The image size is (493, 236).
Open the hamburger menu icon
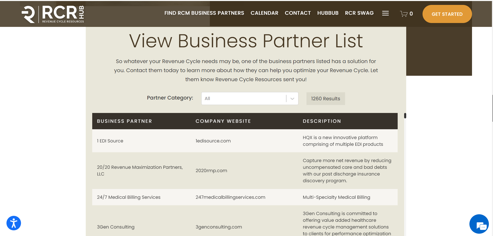coord(385,13)
